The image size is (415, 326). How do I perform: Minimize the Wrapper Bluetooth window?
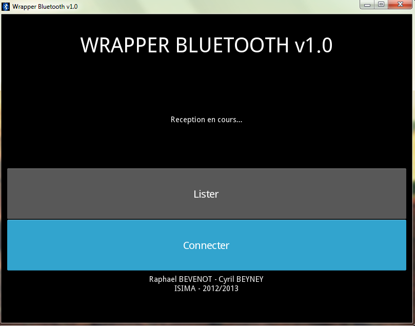click(367, 5)
